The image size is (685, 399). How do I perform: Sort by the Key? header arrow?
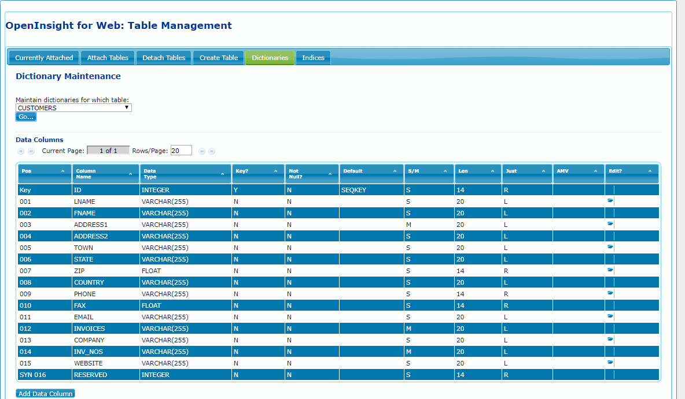[275, 171]
